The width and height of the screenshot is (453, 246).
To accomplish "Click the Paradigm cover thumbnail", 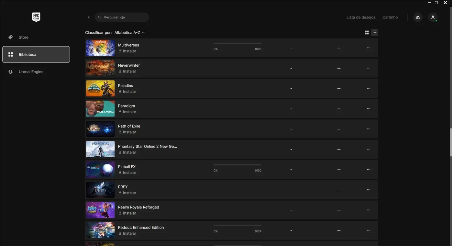I will [100, 109].
